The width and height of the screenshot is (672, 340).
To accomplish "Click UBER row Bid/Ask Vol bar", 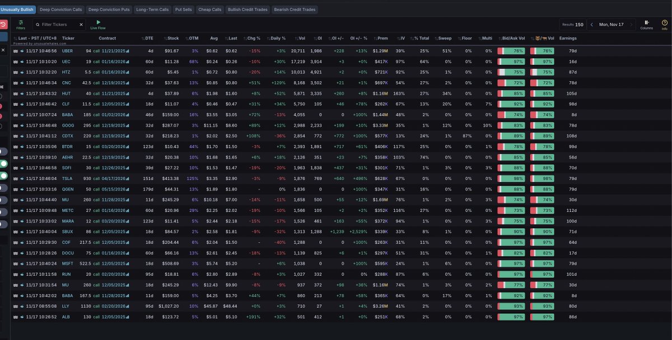I will click(511, 51).
